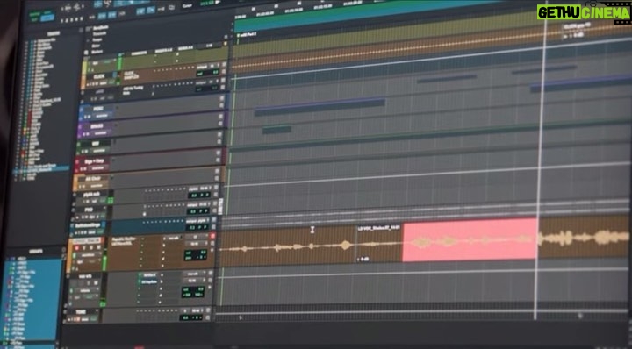Click the TRACKS list header

point(54,33)
